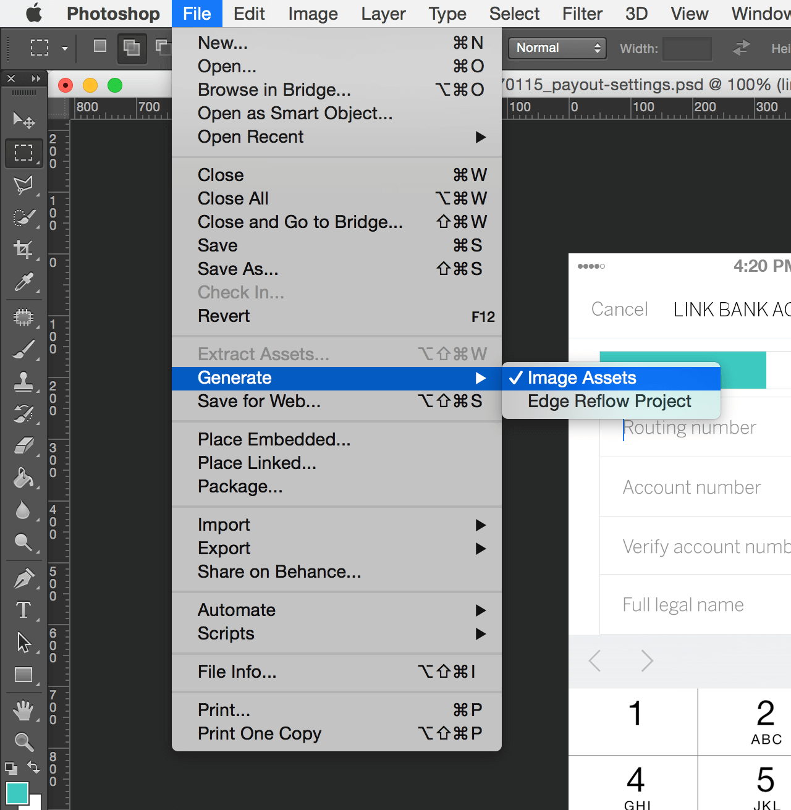Choose Browse in Bridge
Image resolution: width=791 pixels, height=810 pixels.
337,90
